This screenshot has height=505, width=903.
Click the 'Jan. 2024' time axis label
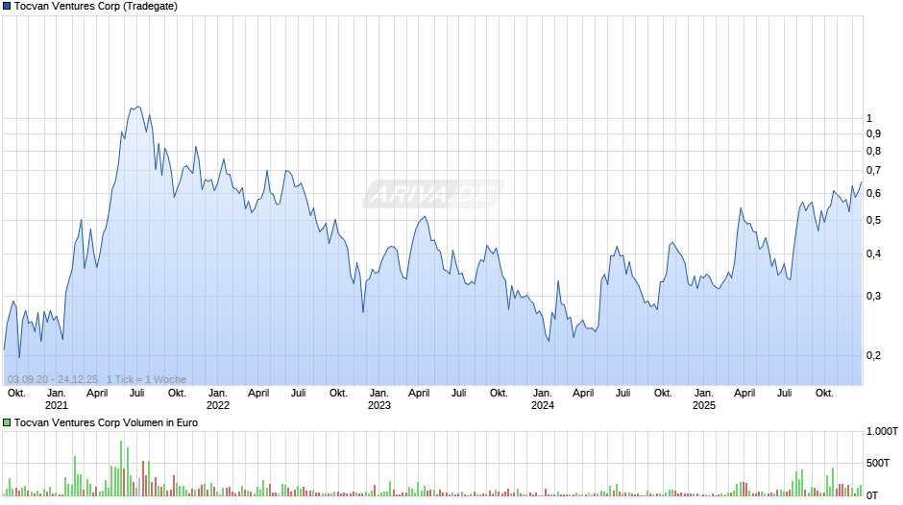click(543, 399)
